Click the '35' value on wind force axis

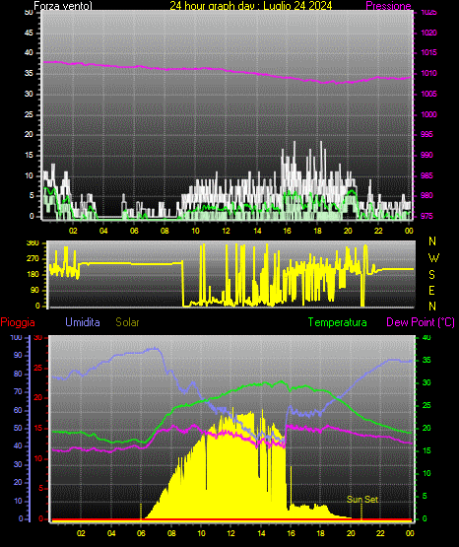pyautogui.click(x=29, y=73)
